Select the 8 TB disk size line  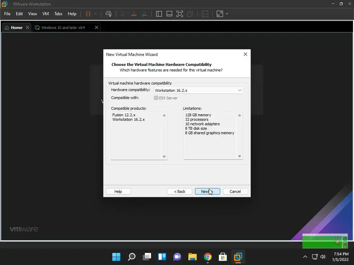[x=196, y=128]
